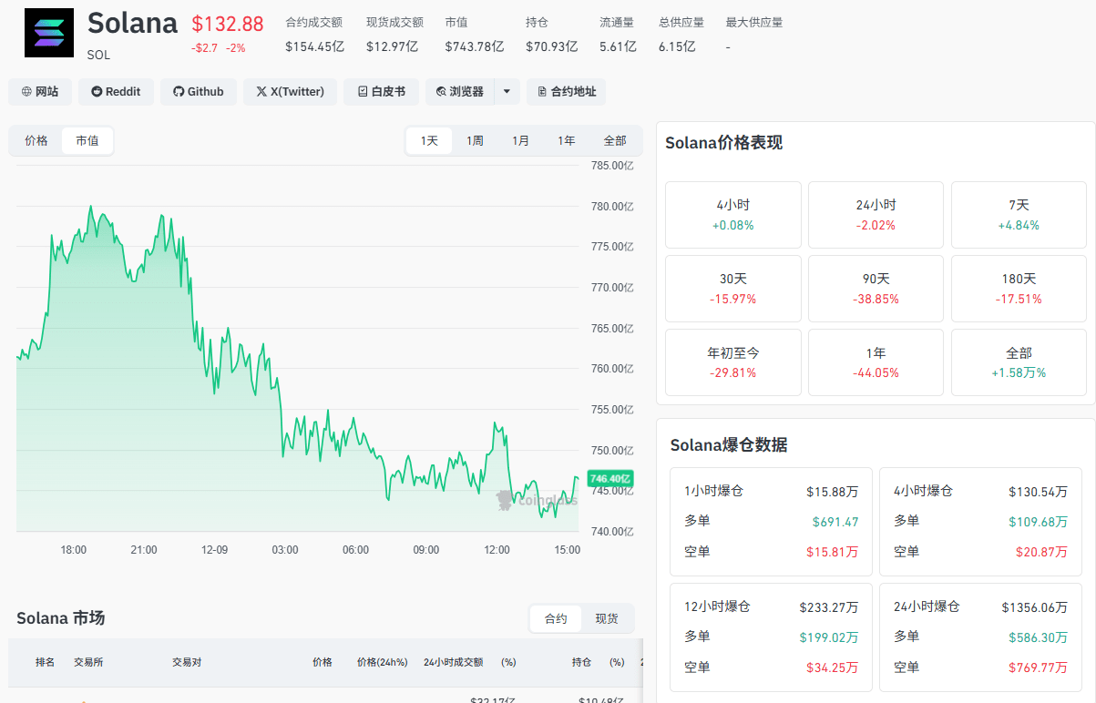Click the 90天 price performance card
Viewport: 1096px width, 703px height.
[x=876, y=289]
